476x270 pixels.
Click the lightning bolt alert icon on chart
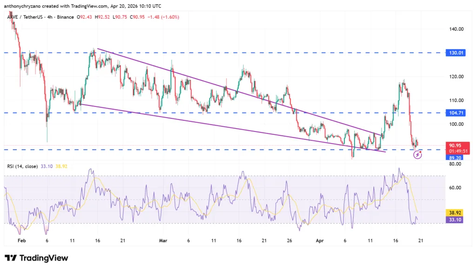(x=418, y=155)
